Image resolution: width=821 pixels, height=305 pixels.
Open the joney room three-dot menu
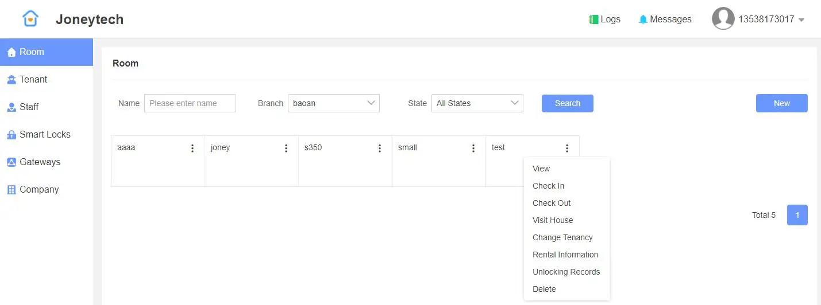286,148
